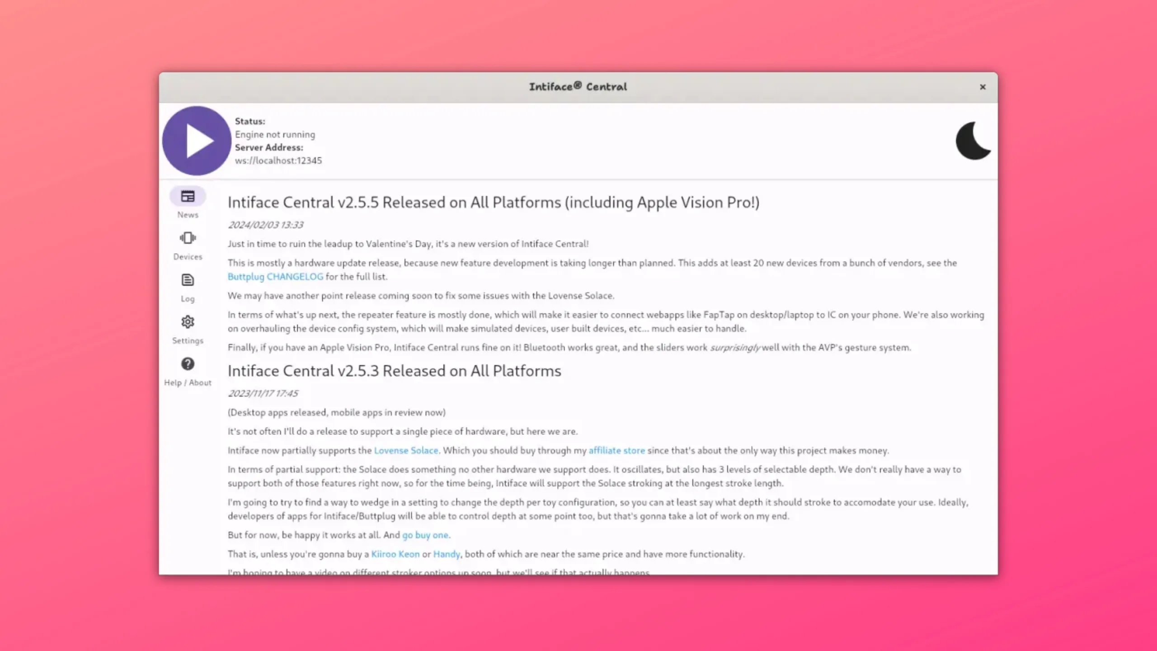Click the 'Intiface® Central' title bar text

[578, 87]
